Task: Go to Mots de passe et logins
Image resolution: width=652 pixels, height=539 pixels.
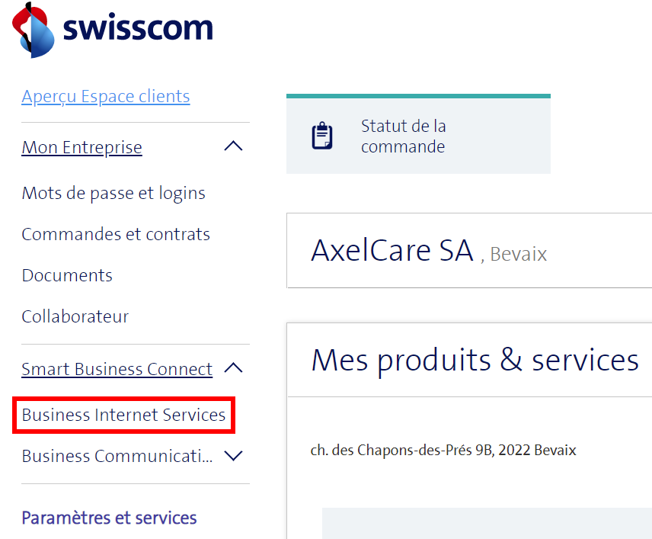Action: click(x=113, y=194)
